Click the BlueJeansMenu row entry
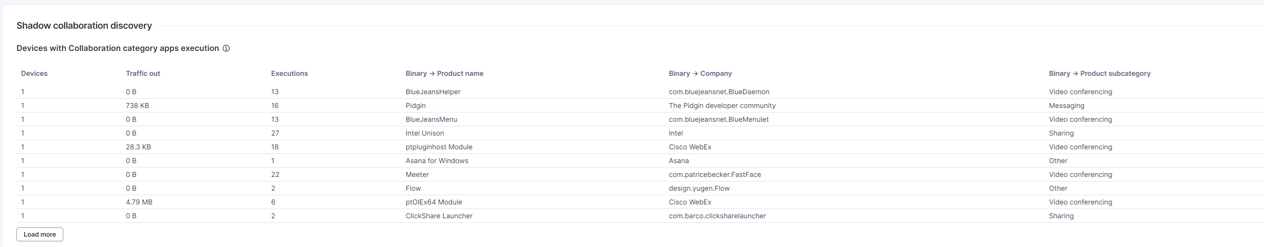Screen dimensions: 1264x247 click(x=431, y=119)
